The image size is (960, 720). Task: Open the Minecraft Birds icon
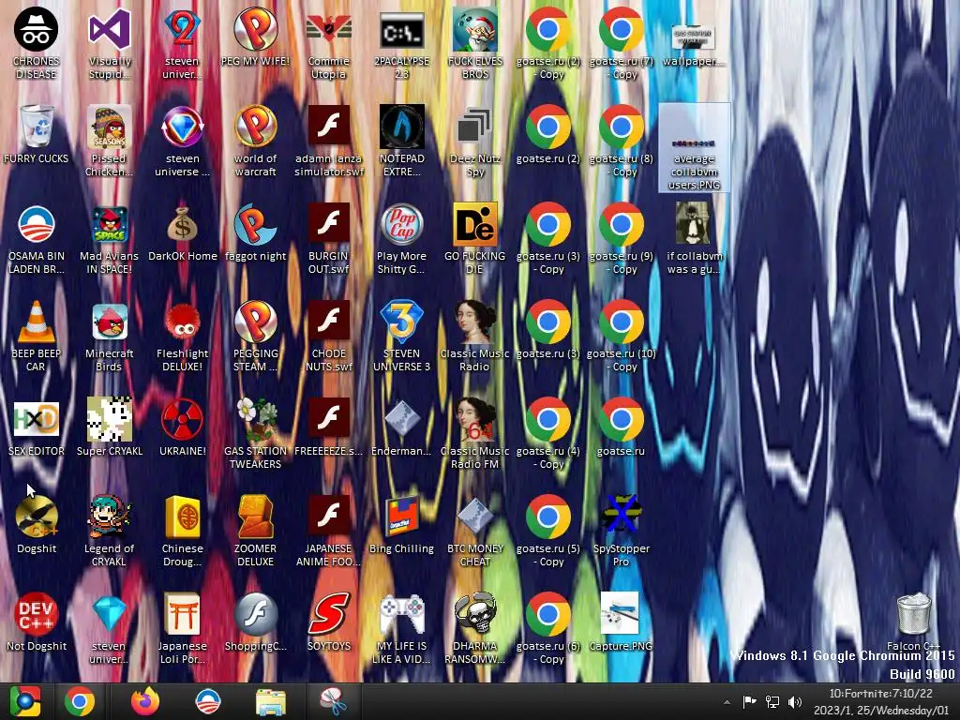[x=109, y=337]
